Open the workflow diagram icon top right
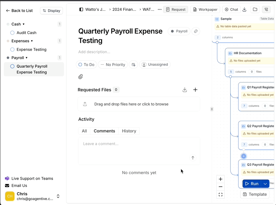This screenshot has width=276, height=205. pos(266,9)
